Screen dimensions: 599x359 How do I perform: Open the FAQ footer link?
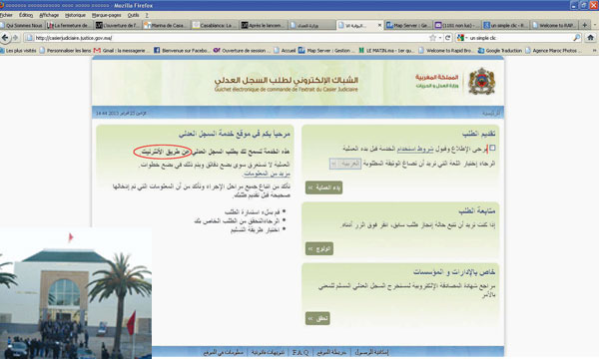[300, 352]
